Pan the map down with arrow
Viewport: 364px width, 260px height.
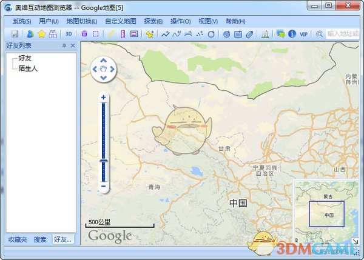[104, 78]
